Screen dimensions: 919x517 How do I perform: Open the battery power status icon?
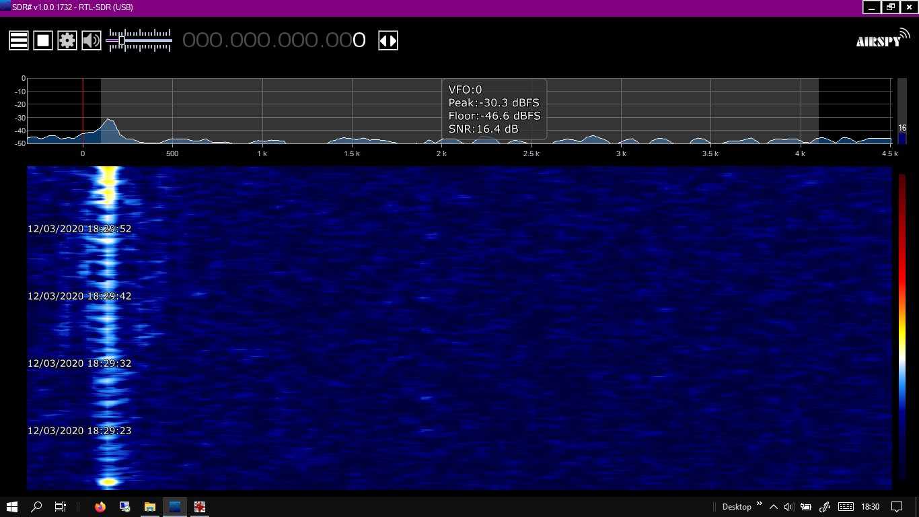point(805,507)
